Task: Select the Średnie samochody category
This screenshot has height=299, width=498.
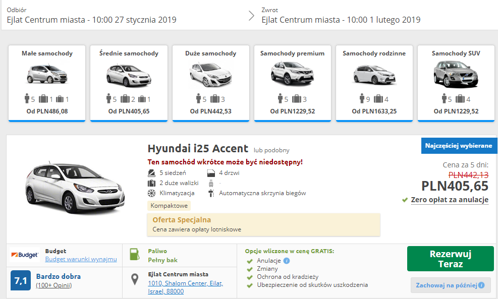Action: 129,84
